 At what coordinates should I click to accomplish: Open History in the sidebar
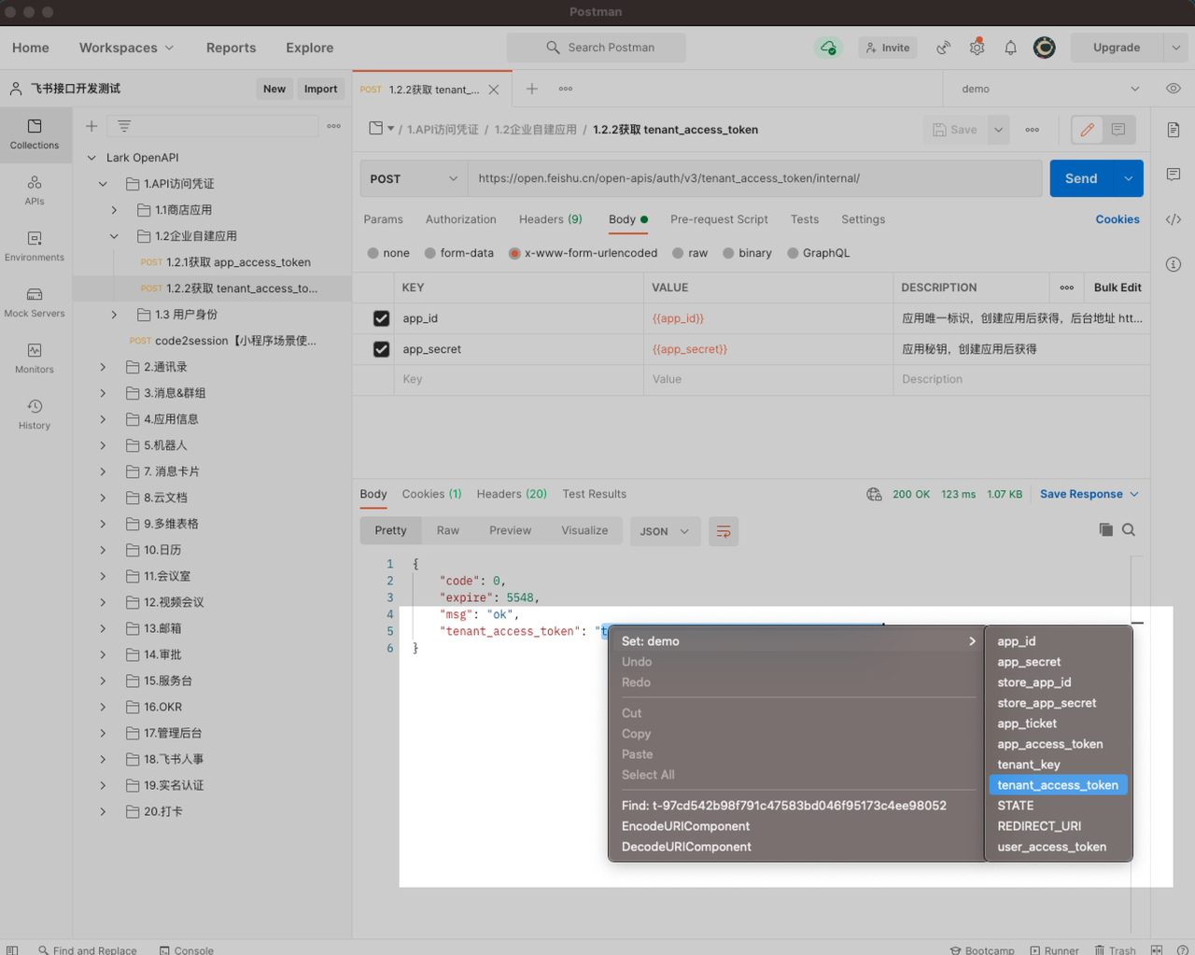pos(35,414)
